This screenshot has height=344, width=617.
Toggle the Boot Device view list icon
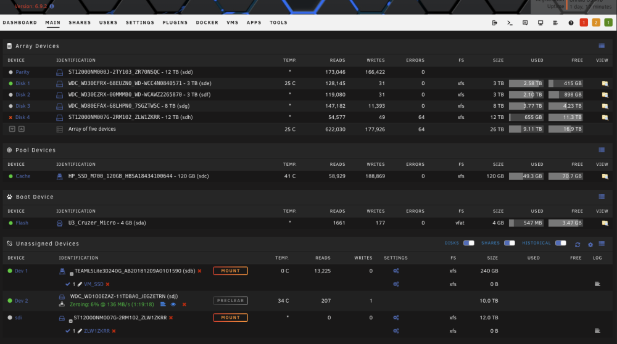pos(602,197)
